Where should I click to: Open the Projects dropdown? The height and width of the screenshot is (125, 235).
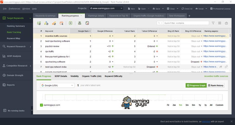pos(106,9)
